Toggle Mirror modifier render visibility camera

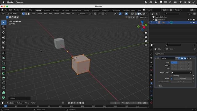click(185, 58)
